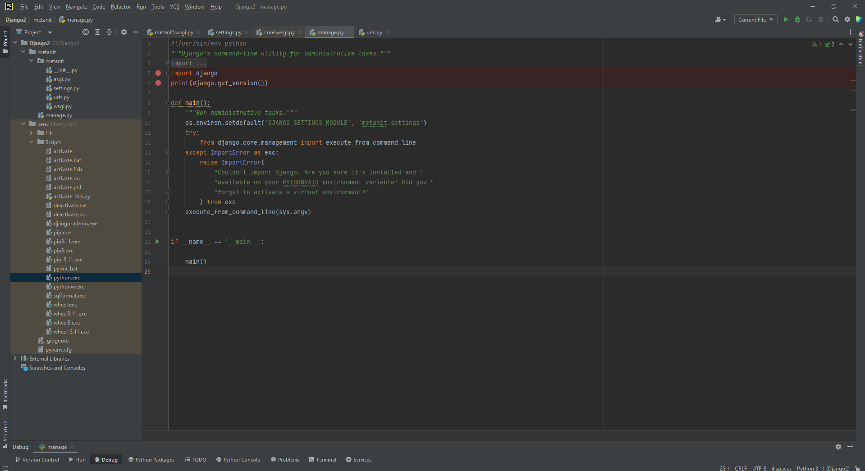Open the Bookmarks side tool window
Viewport: 865px width, 471px height.
(x=5, y=394)
